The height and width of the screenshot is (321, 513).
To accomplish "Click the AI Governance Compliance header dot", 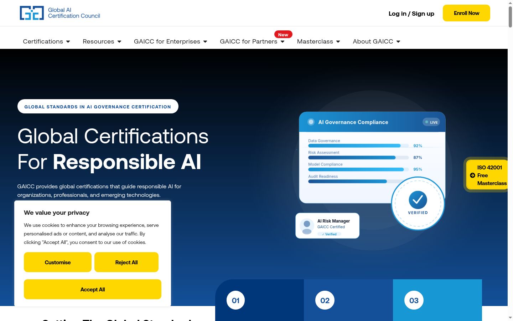I will [311, 122].
